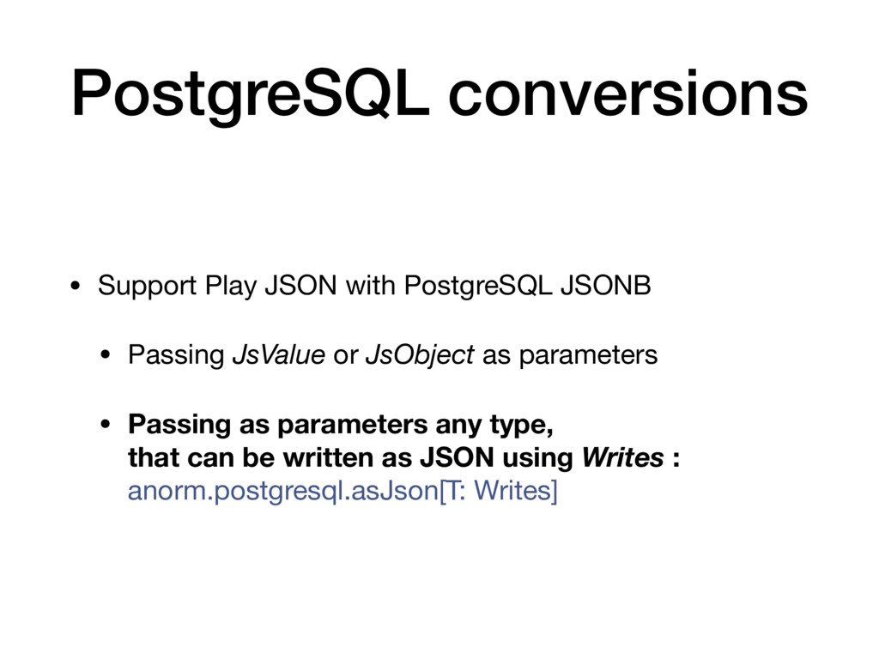Click the bullet before the bold Passing line
This screenshot has height=659, width=879.
tap(106, 424)
